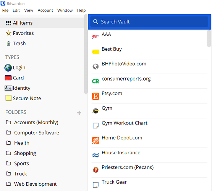Open the Help menu
The height and width of the screenshot is (191, 212).
click(x=81, y=10)
